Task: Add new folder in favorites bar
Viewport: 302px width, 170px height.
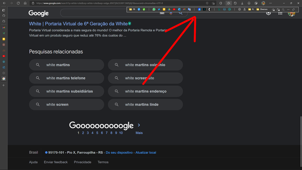Action: click(x=278, y=9)
